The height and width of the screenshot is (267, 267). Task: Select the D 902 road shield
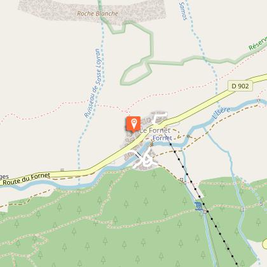[240, 86]
